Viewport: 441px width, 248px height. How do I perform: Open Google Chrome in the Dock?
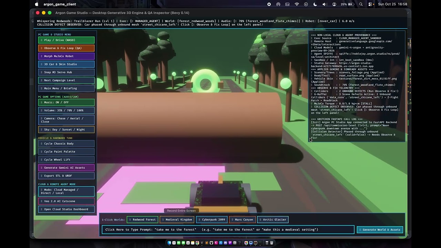(197, 243)
